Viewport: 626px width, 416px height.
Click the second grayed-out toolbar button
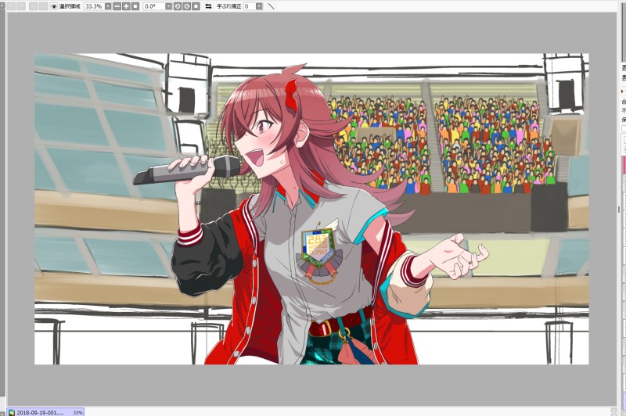tap(21, 6)
